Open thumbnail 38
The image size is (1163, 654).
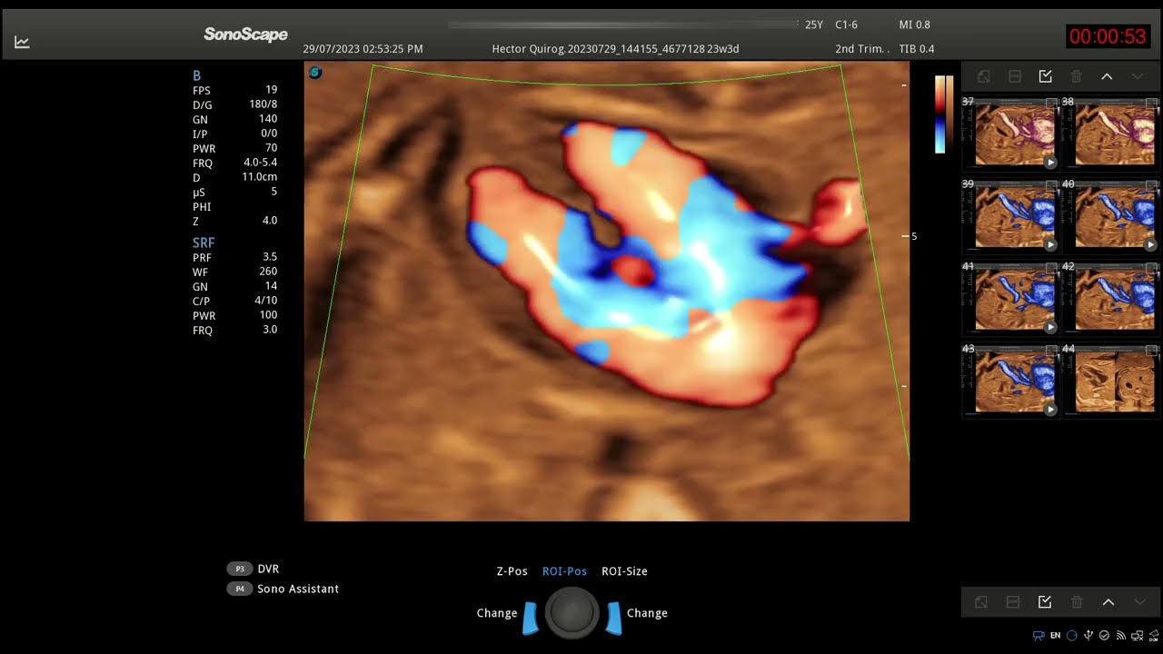point(1110,133)
